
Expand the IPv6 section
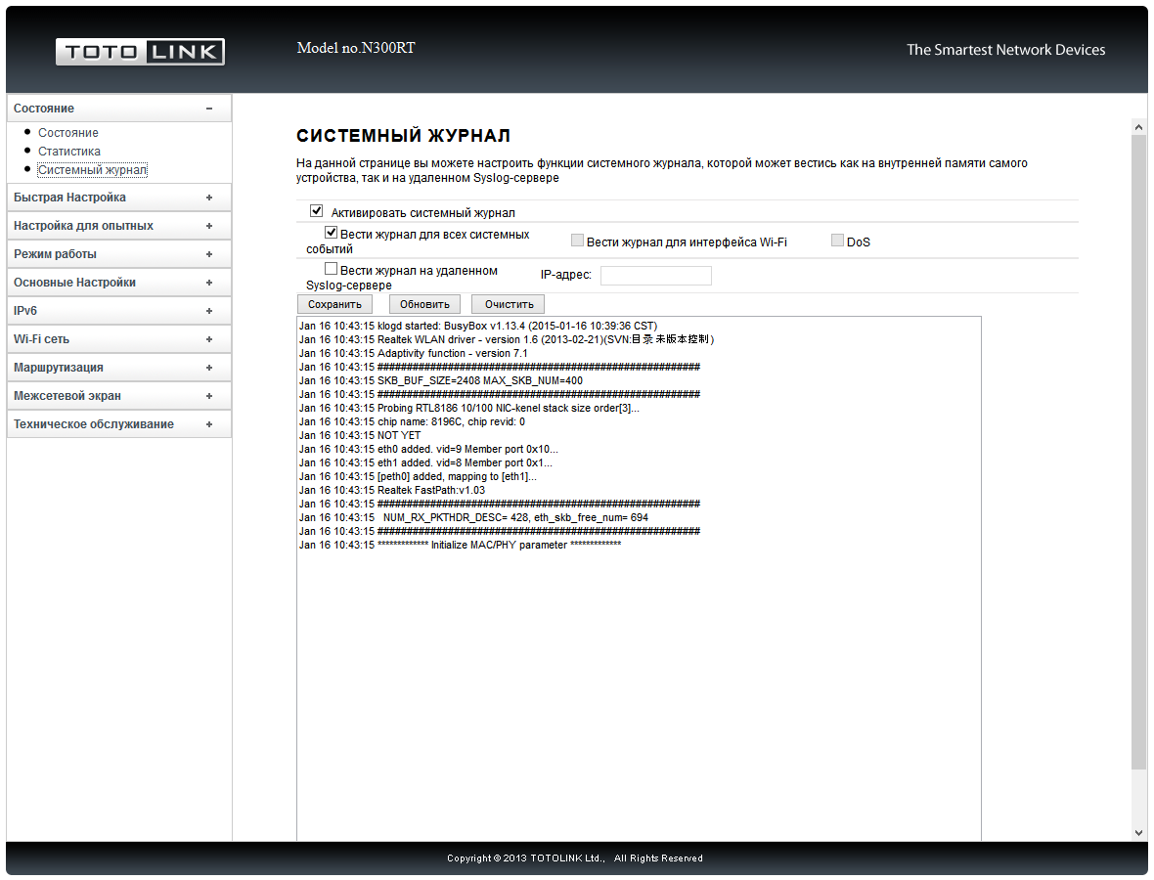pos(119,311)
